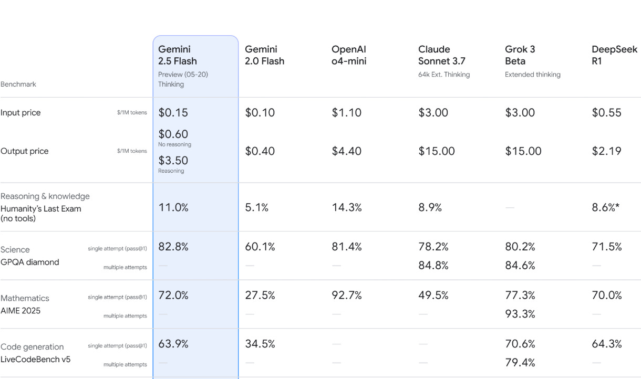This screenshot has height=379, width=641.
Task: Click the 63.9% LiveCodeBench score
Action: click(173, 344)
